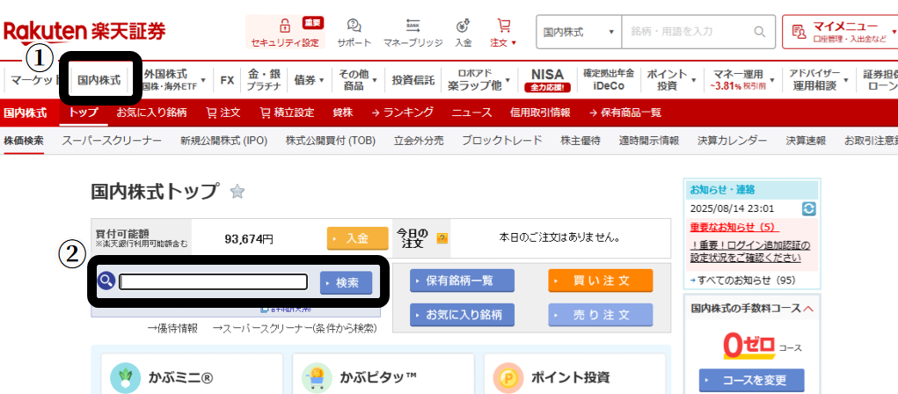Open スーパースクリーナー sub-menu item
The width and height of the screenshot is (898, 394).
(112, 141)
